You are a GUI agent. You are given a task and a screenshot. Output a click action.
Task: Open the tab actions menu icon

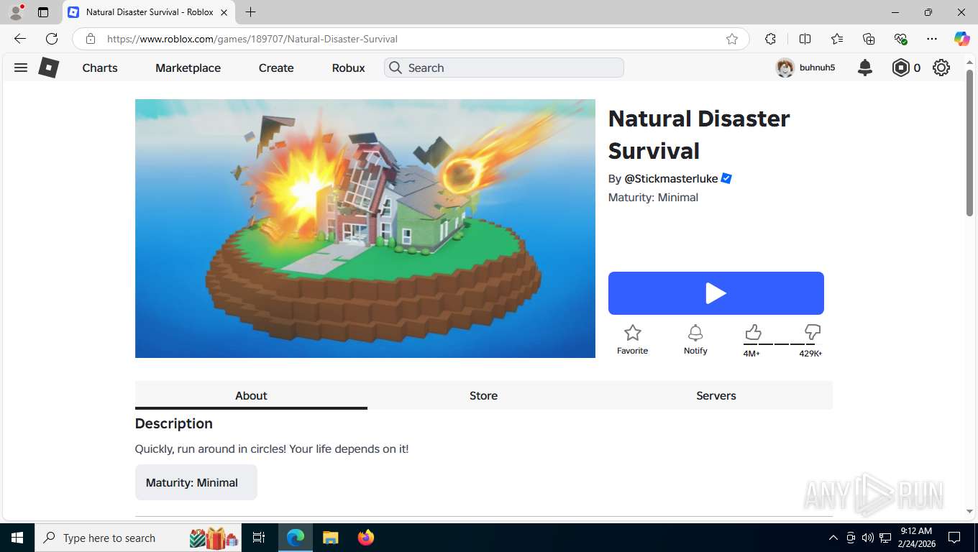43,12
